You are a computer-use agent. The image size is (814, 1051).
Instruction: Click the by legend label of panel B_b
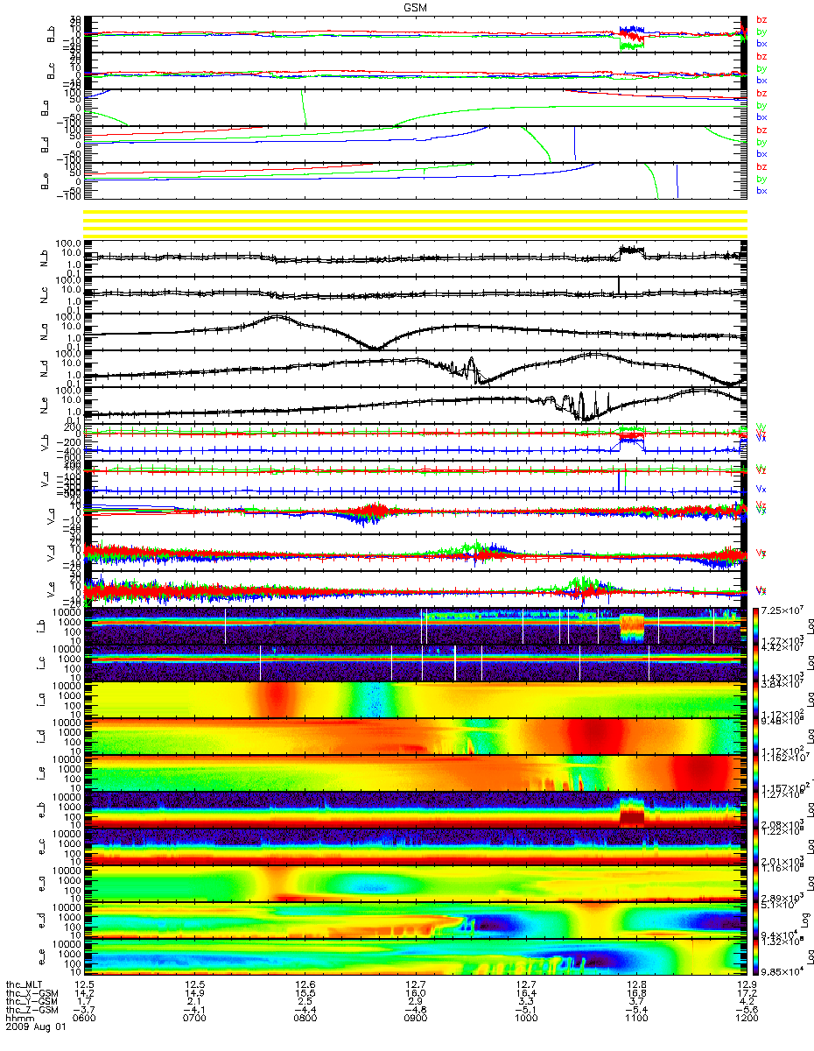(761, 32)
